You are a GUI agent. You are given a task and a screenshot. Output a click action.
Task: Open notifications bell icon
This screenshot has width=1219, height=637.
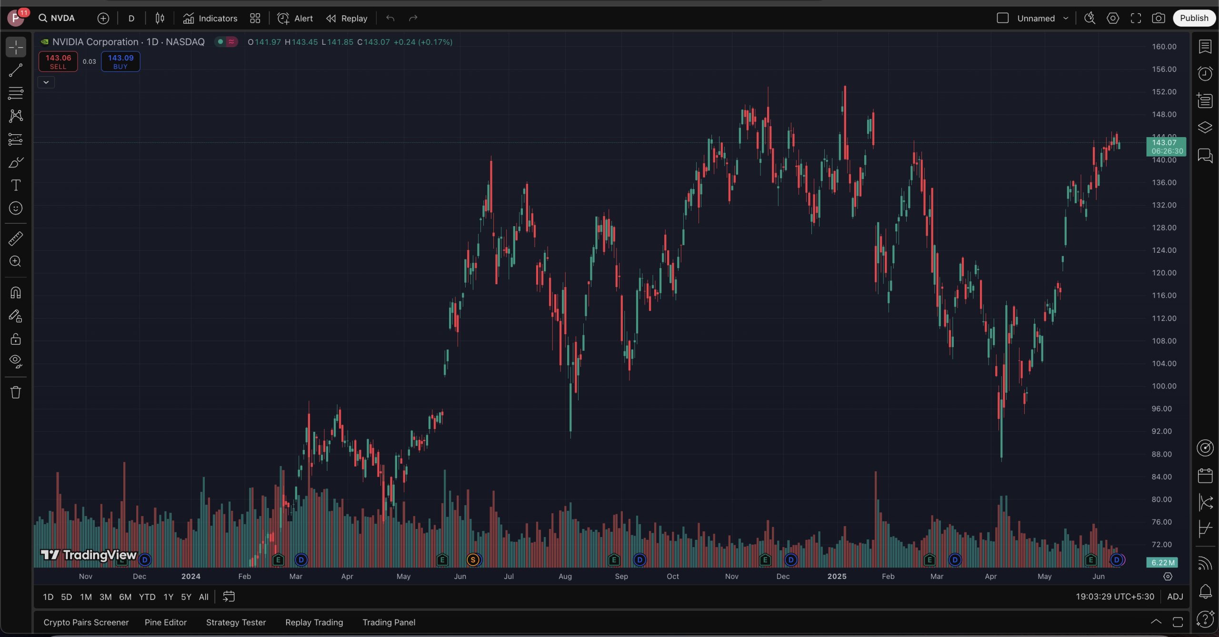tap(1205, 591)
